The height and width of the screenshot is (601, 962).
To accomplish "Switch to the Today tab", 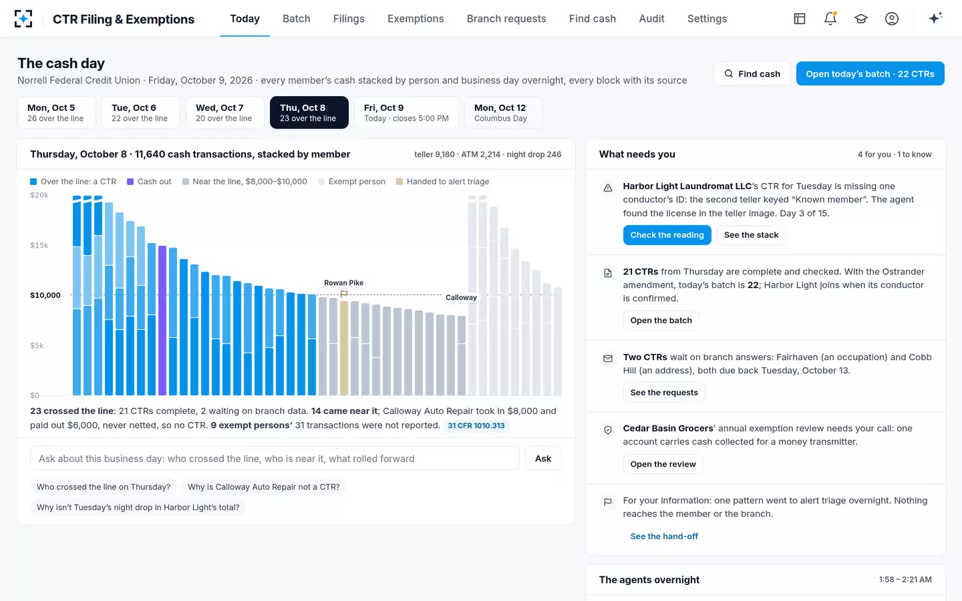I will 245,19.
